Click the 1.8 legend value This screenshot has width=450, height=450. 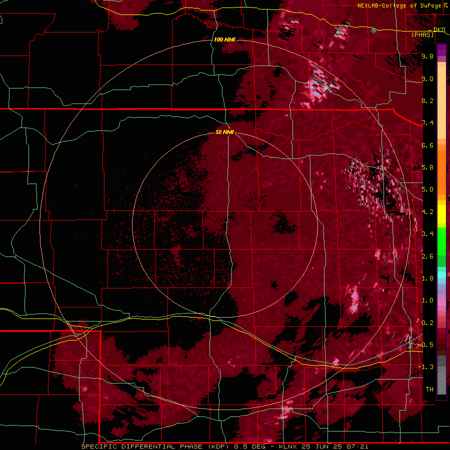[x=427, y=278]
